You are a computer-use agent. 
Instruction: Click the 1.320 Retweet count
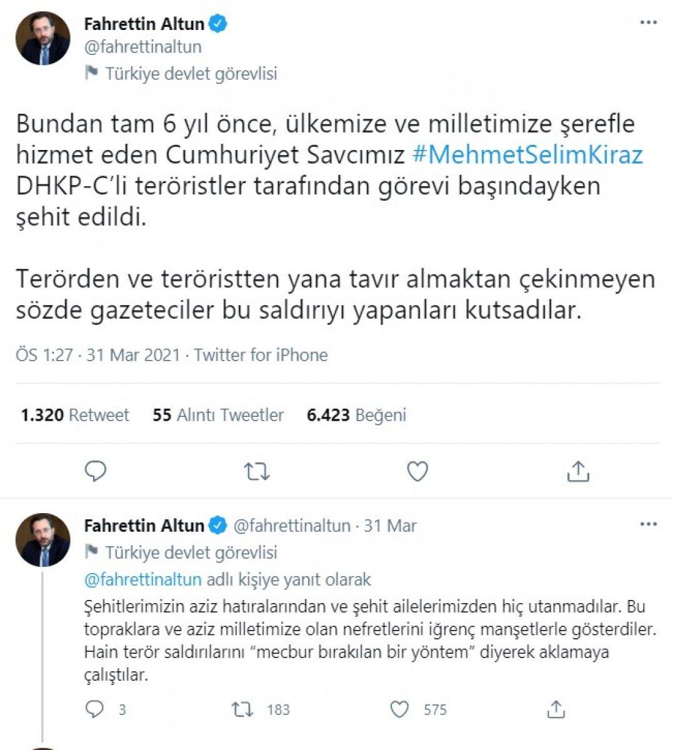click(x=74, y=414)
